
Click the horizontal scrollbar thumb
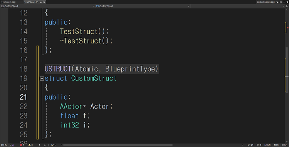pyautogui.click(x=118, y=145)
